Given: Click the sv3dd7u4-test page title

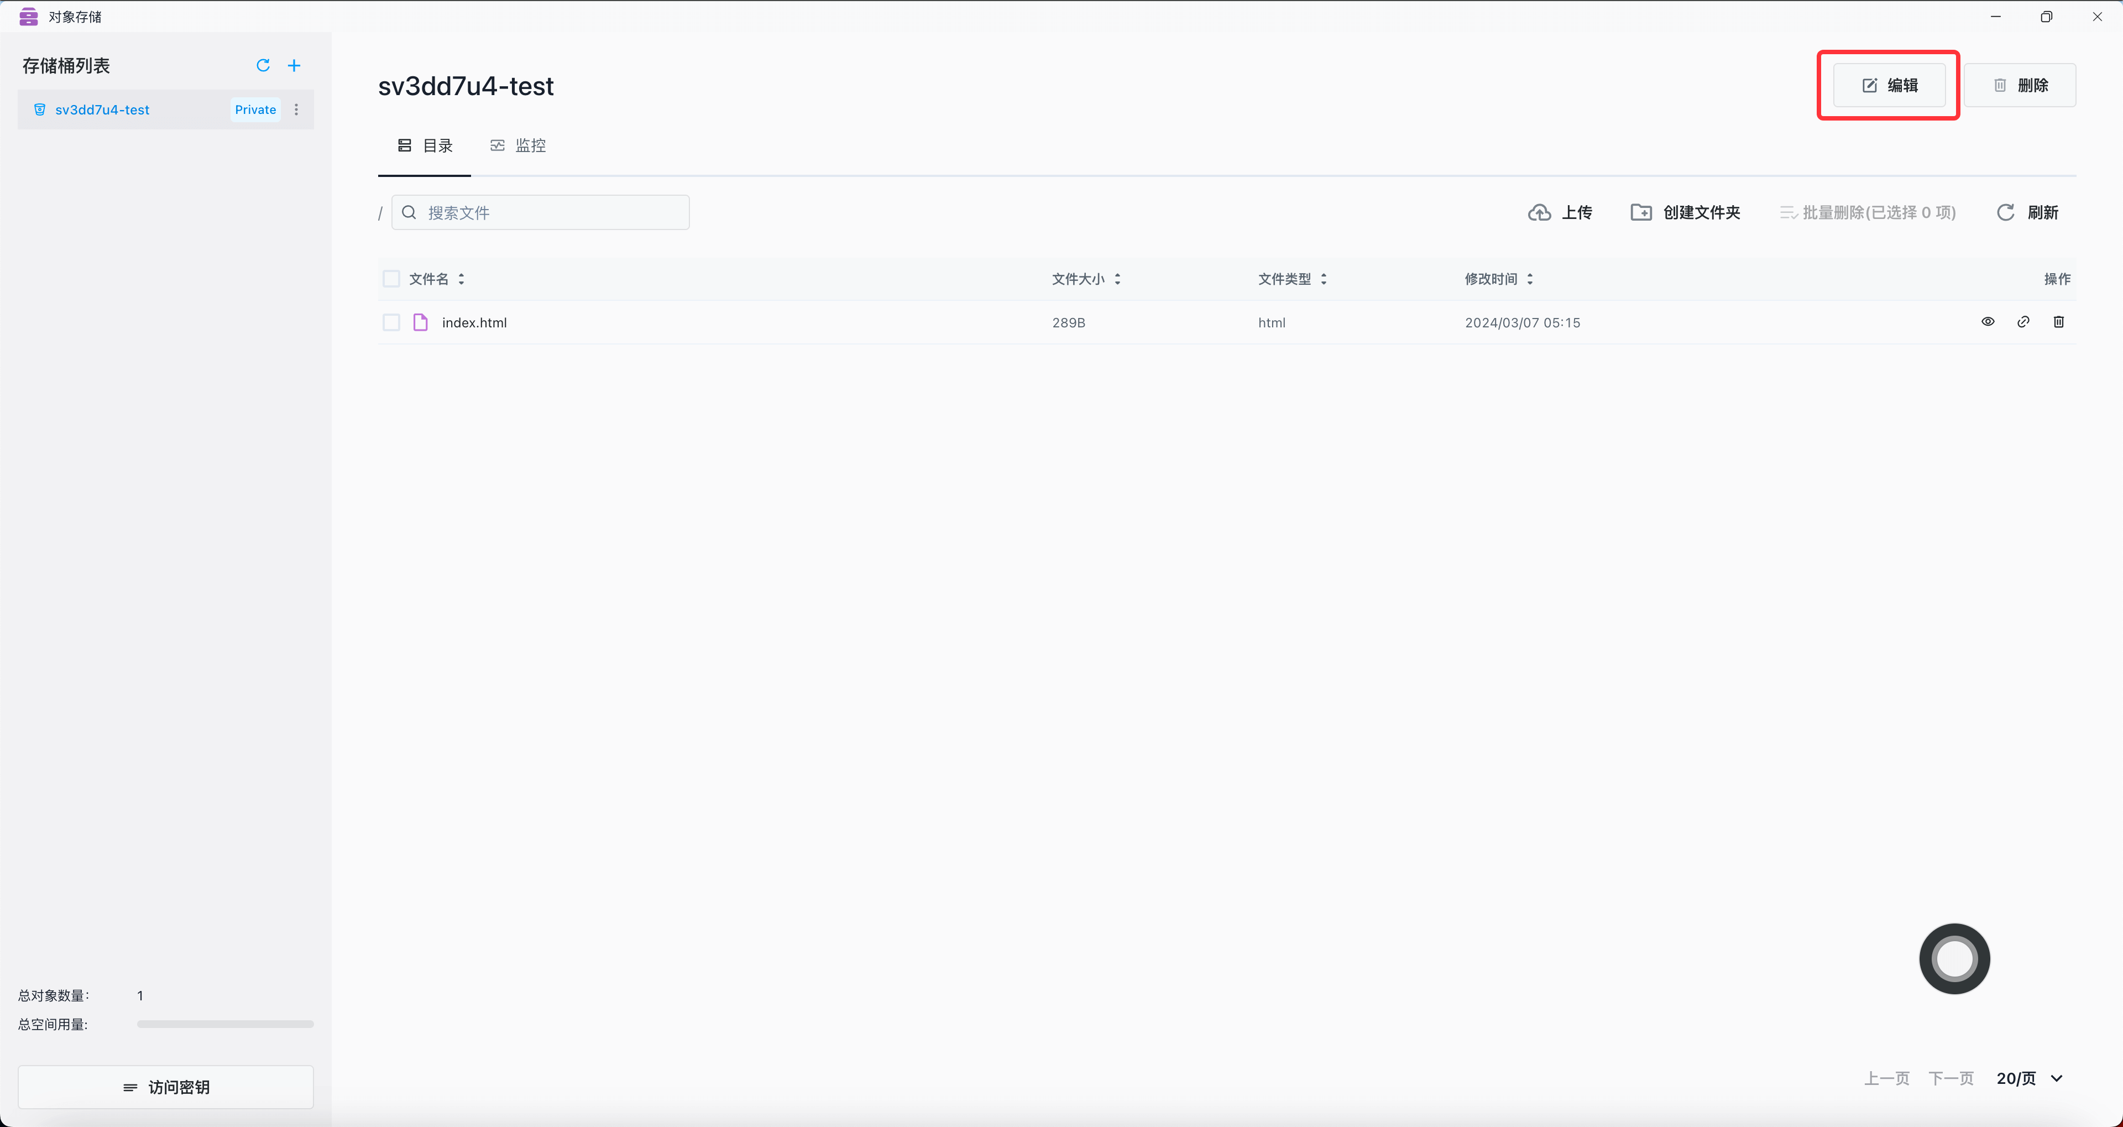Looking at the screenshot, I should pyautogui.click(x=466, y=86).
